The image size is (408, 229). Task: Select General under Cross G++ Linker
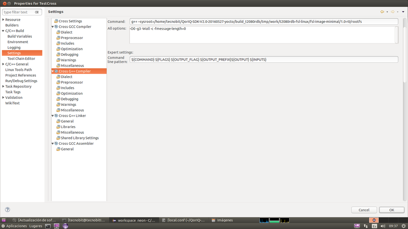coord(65,121)
